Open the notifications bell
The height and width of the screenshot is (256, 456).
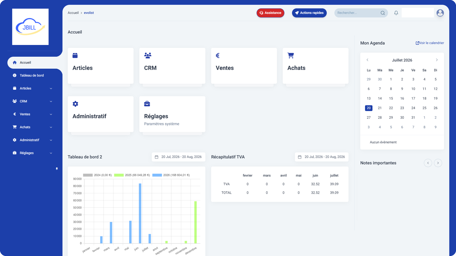[x=396, y=13]
